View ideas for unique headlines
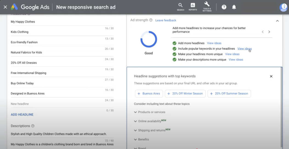The width and height of the screenshot is (289, 149). 232,54
